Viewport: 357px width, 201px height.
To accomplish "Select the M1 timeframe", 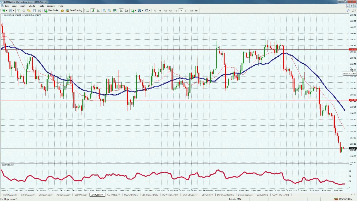I will [155, 11].
